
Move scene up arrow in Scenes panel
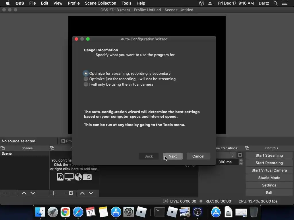(x=24, y=193)
